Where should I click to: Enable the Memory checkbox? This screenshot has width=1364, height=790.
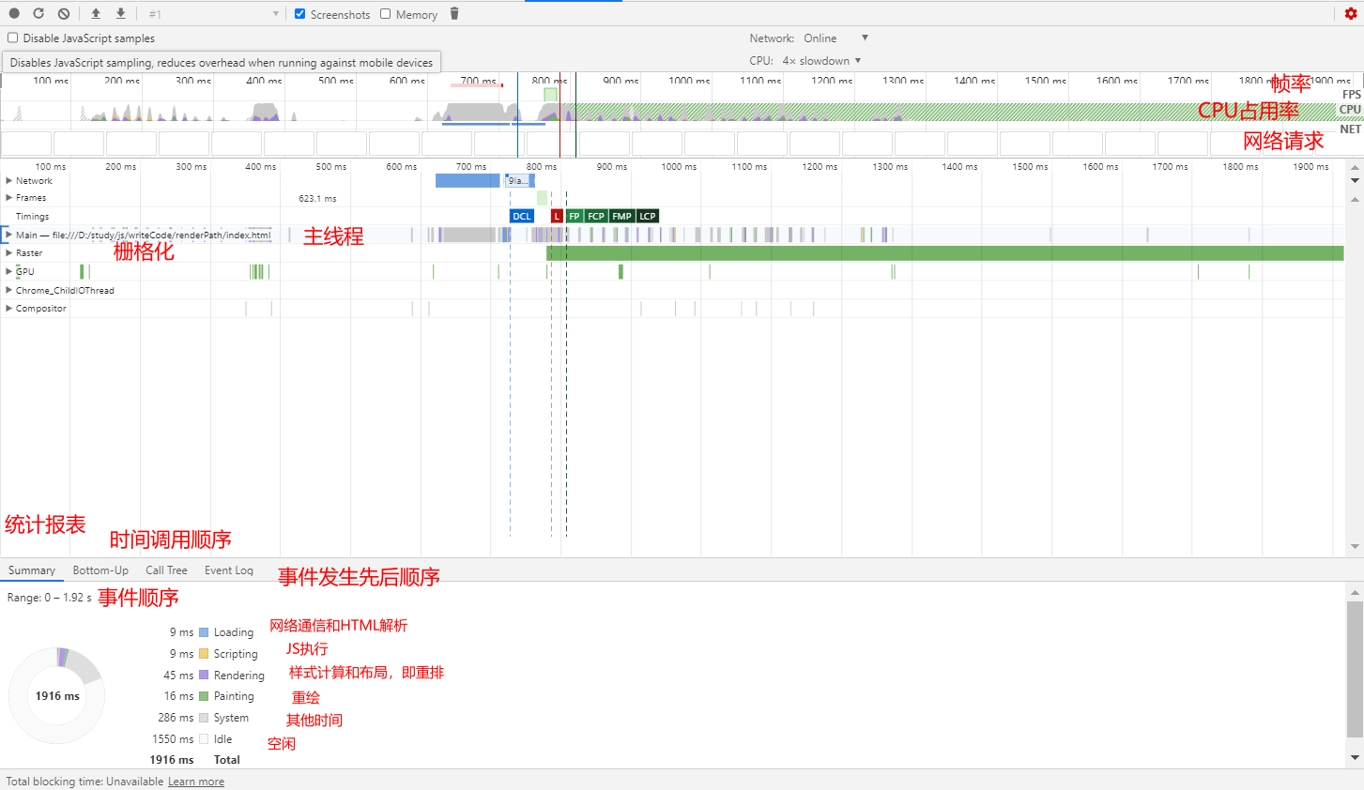[x=385, y=14]
